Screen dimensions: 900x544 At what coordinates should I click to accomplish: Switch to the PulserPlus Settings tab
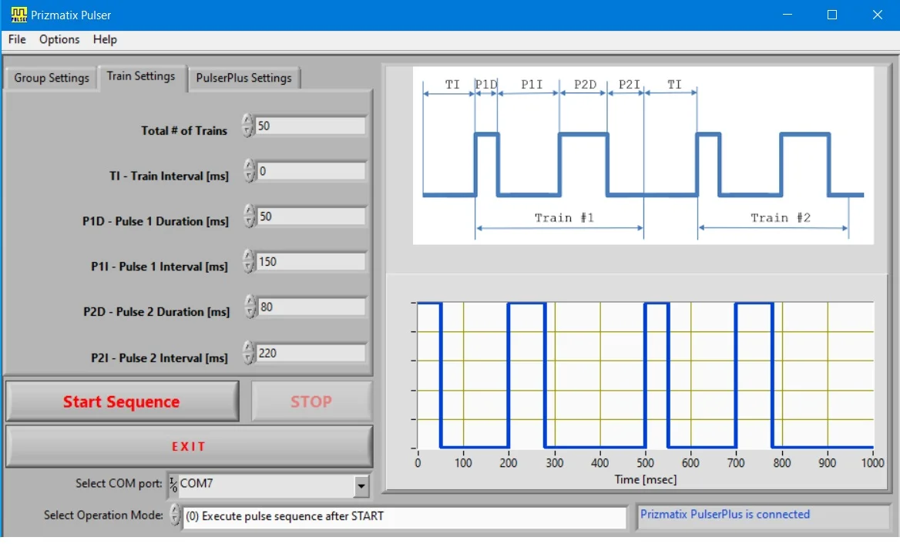pyautogui.click(x=243, y=78)
